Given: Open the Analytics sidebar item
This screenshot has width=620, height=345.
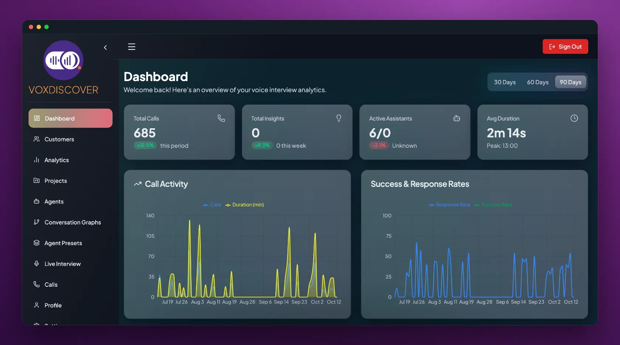Looking at the screenshot, I should [70, 160].
